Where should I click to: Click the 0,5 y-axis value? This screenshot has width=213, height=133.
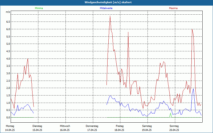click(8, 110)
